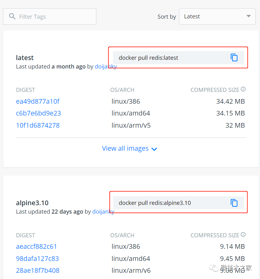Open digest ea49d877a10f

[38, 101]
